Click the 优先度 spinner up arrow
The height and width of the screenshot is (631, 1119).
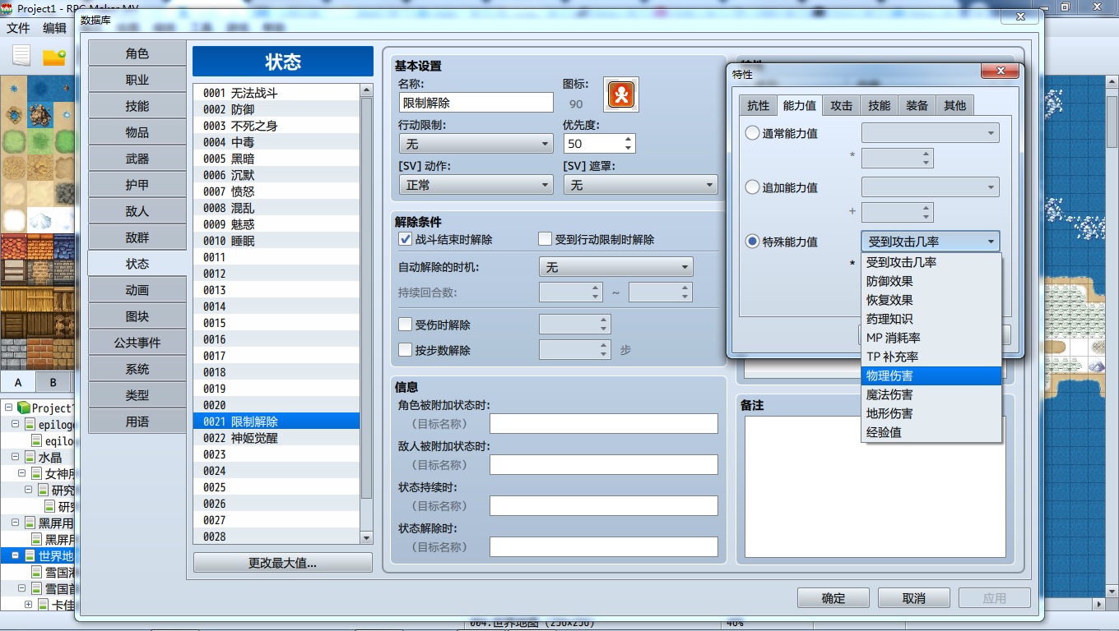tap(629, 139)
